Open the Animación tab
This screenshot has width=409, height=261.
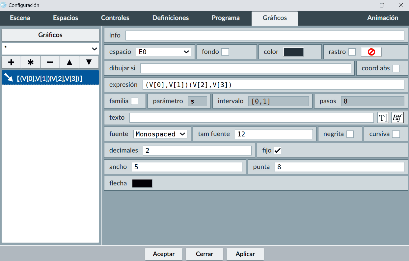click(383, 18)
